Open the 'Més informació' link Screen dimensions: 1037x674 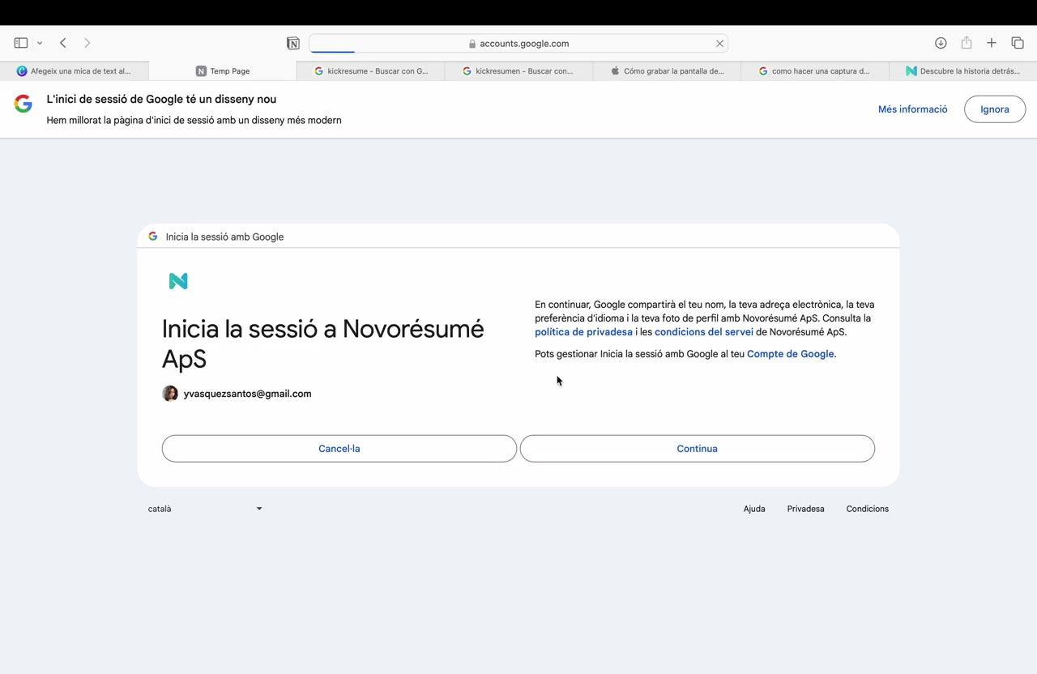912,109
